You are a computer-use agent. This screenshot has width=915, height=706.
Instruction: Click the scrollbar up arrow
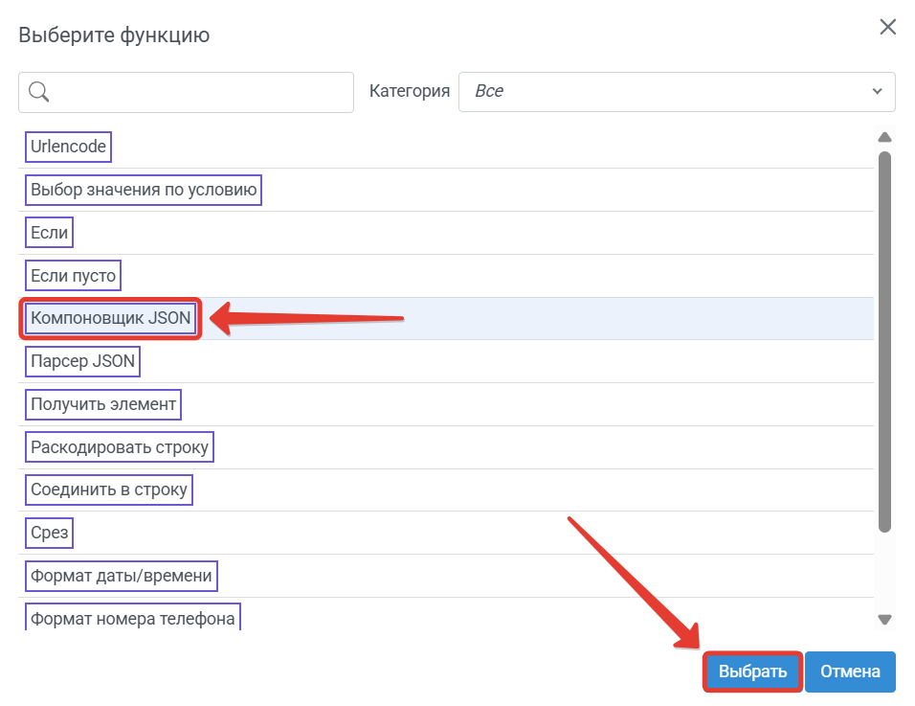884,137
